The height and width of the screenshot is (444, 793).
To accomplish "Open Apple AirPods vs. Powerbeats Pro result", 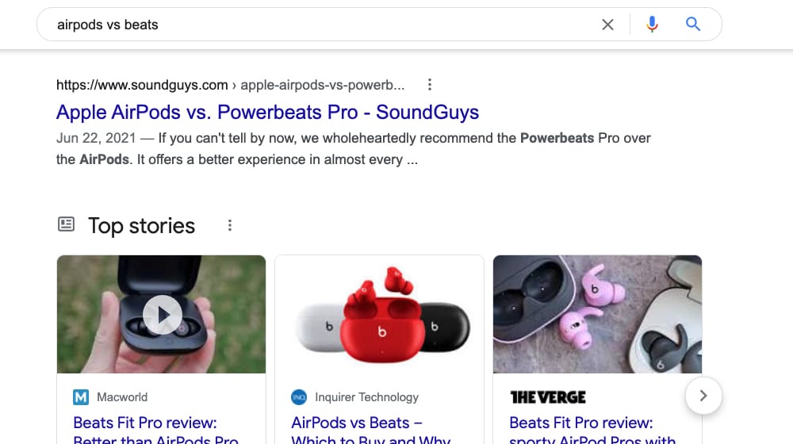I will [x=267, y=112].
